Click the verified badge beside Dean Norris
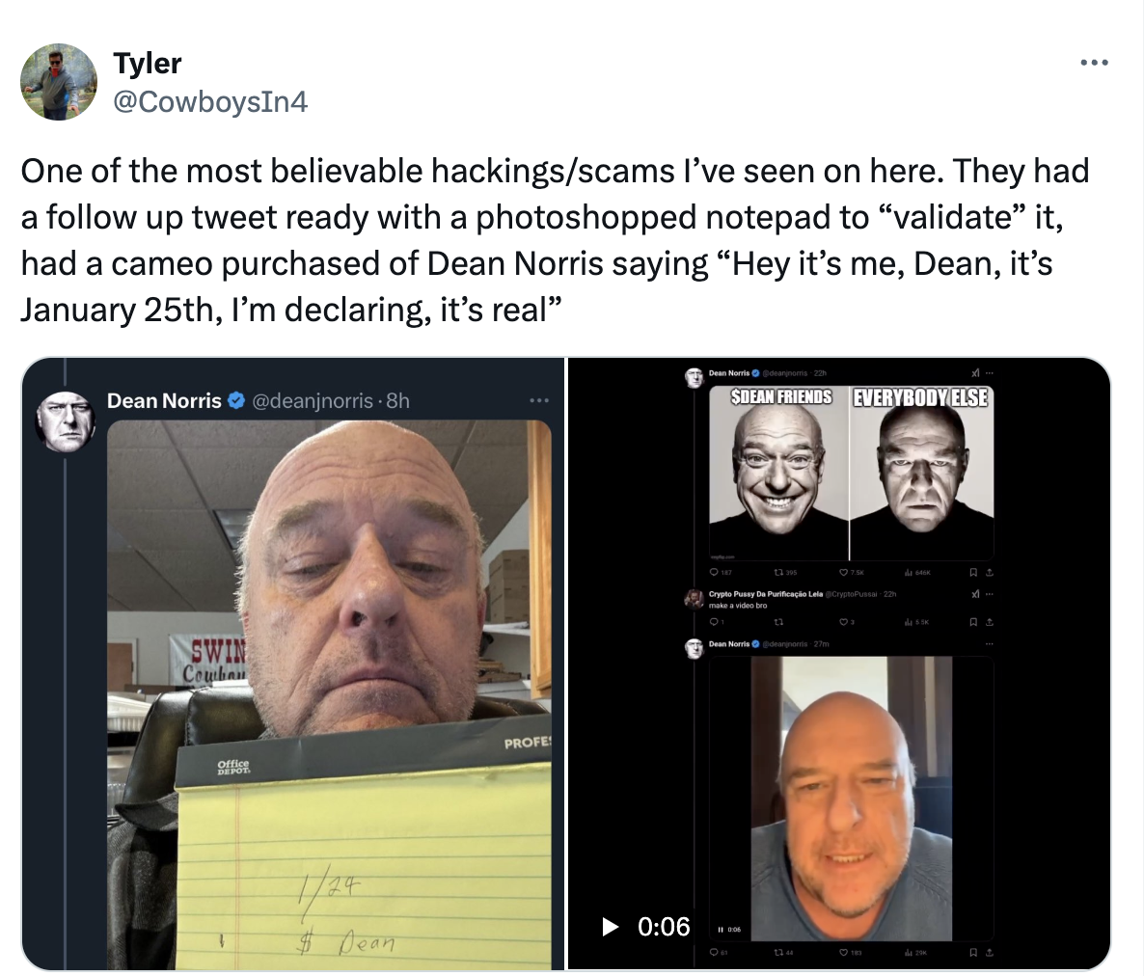This screenshot has width=1144, height=976. point(235,400)
